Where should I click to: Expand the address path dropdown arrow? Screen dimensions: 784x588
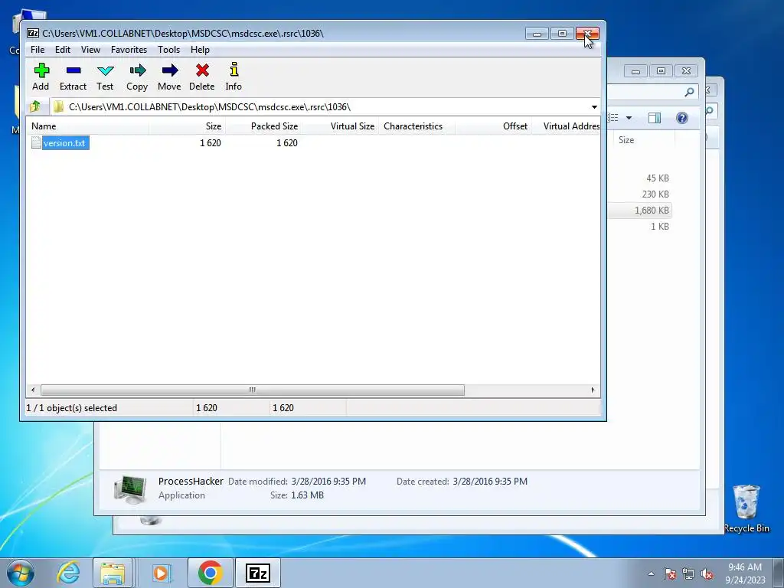(x=594, y=107)
